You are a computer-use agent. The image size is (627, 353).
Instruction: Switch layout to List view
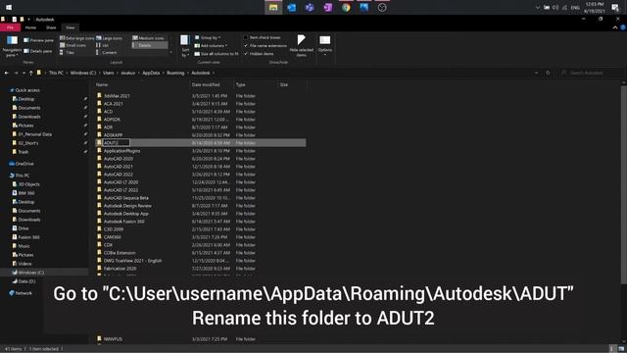pyautogui.click(x=102, y=45)
